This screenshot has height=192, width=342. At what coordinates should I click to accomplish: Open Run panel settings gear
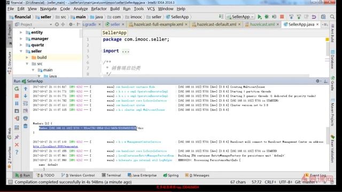(x=318, y=81)
